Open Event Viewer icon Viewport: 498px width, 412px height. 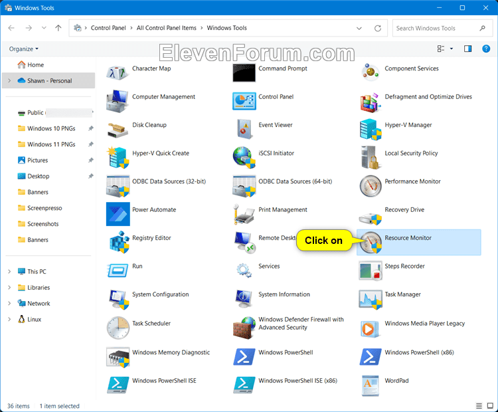[x=244, y=130]
